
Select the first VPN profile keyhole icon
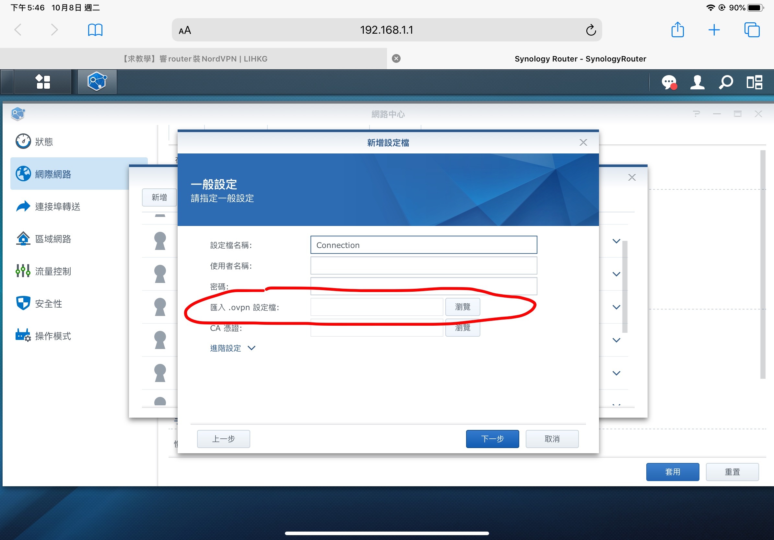pyautogui.click(x=160, y=241)
